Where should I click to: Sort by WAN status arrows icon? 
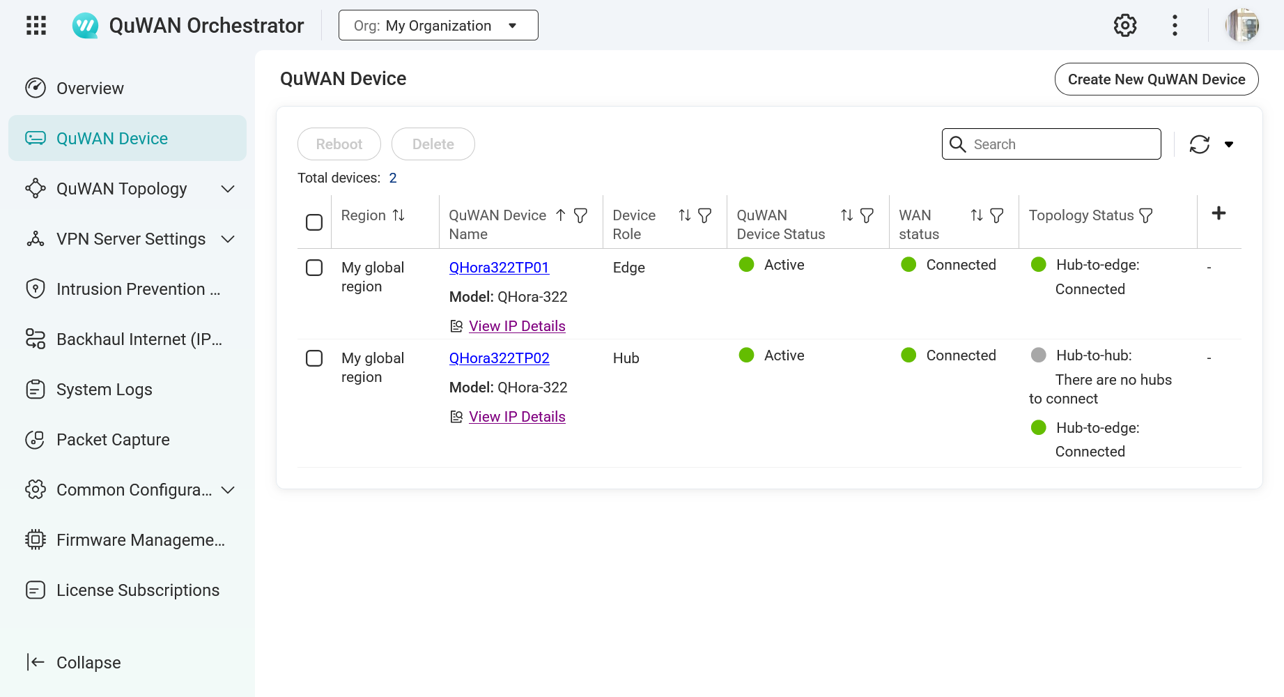[x=977, y=215]
